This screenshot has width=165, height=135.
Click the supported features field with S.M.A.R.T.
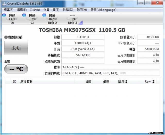(111, 73)
